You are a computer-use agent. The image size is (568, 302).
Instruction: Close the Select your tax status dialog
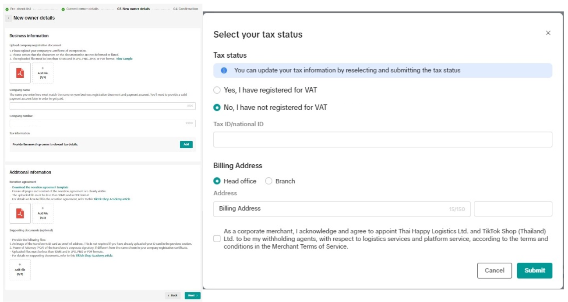[548, 33]
